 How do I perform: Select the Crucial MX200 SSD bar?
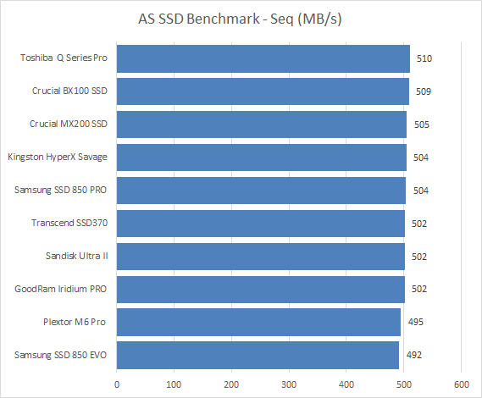(262, 124)
